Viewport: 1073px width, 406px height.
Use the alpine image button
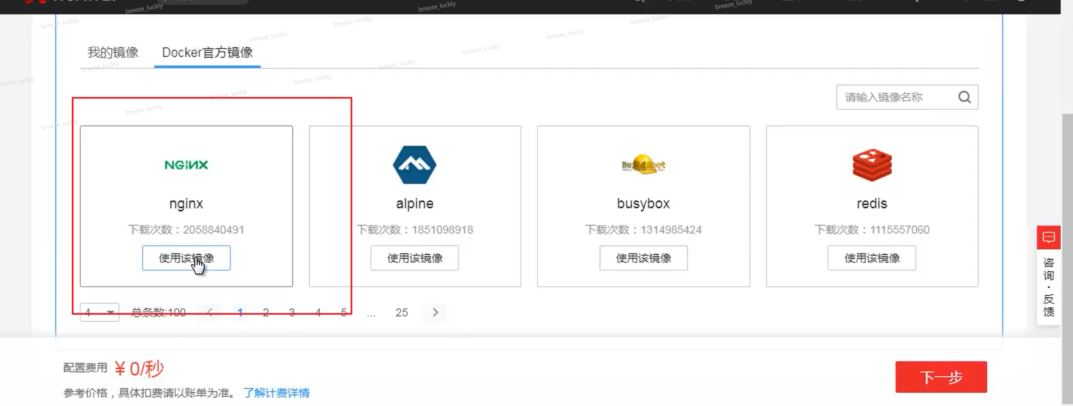[414, 258]
